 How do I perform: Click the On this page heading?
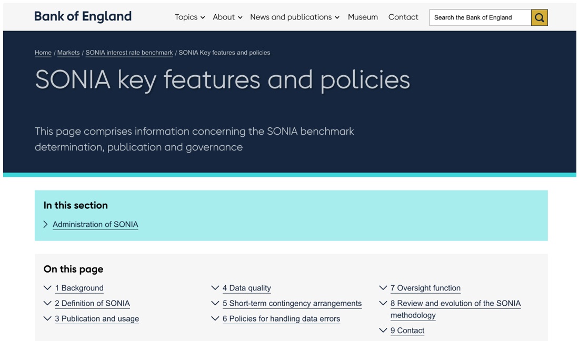pos(73,269)
